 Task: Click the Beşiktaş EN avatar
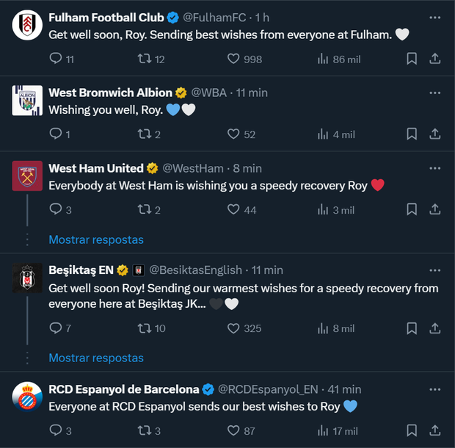[x=27, y=278]
